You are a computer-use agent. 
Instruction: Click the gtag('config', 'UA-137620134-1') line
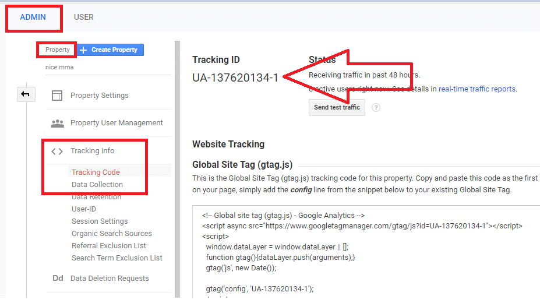pyautogui.click(x=260, y=289)
